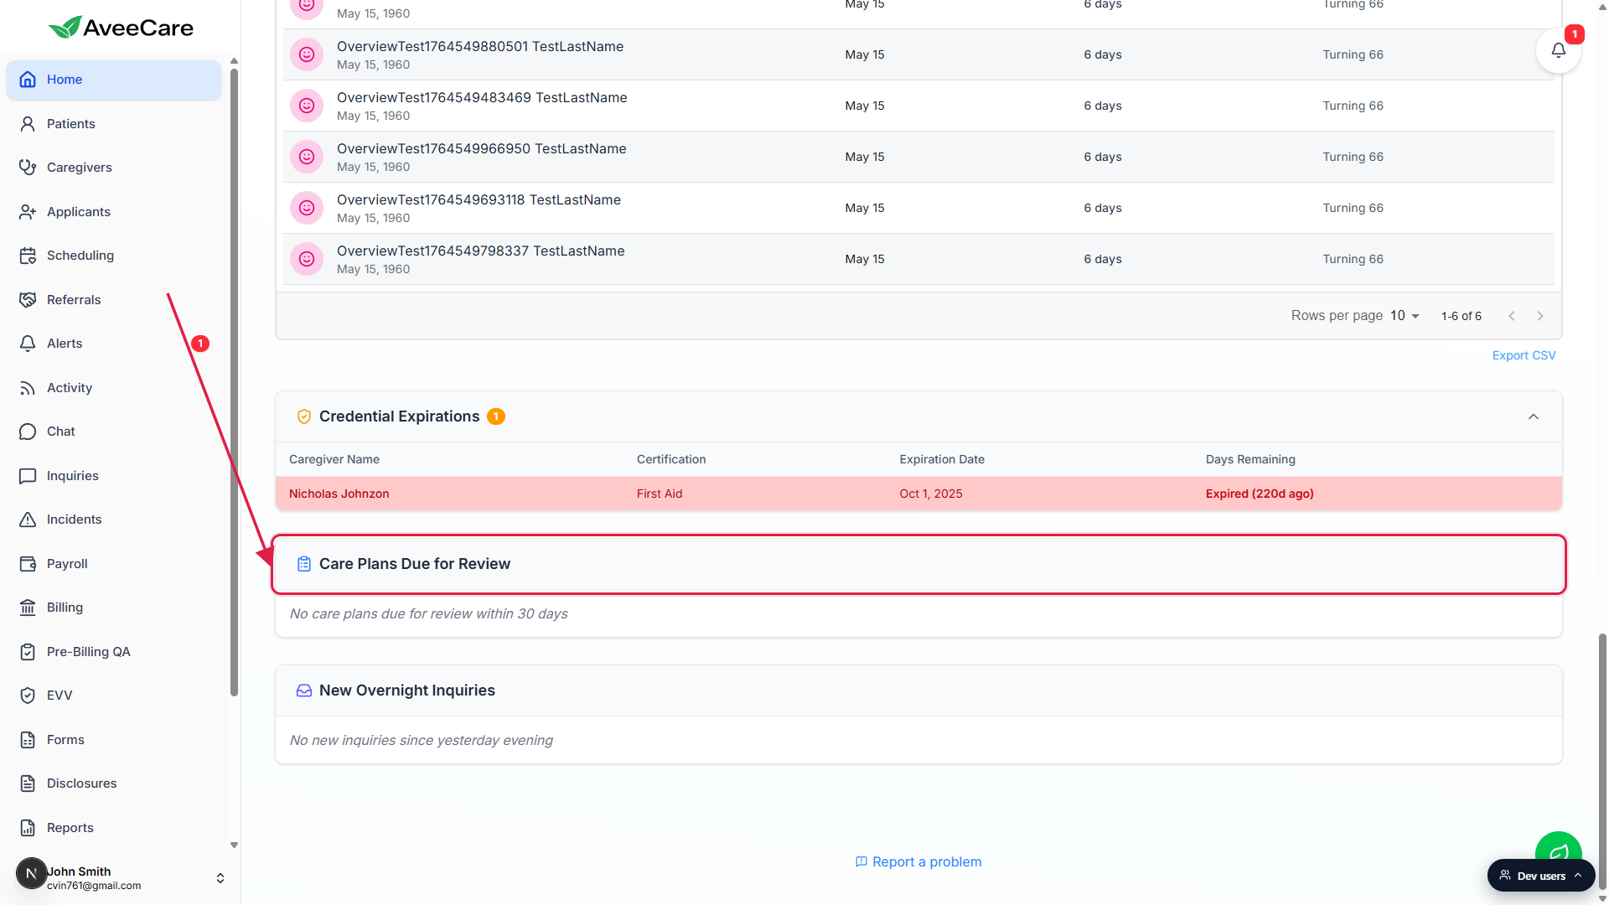Image resolution: width=1609 pixels, height=905 pixels.
Task: Open the Scheduling menu item
Action: click(114, 256)
